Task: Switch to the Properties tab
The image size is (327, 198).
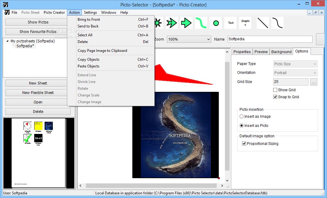Action: pyautogui.click(x=242, y=52)
